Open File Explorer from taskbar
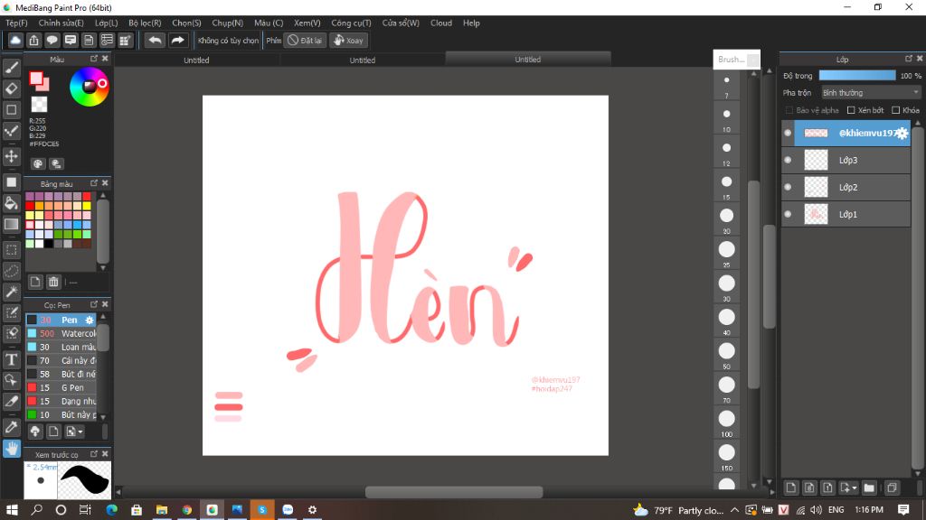Viewport: 926px width, 520px height. point(161,509)
